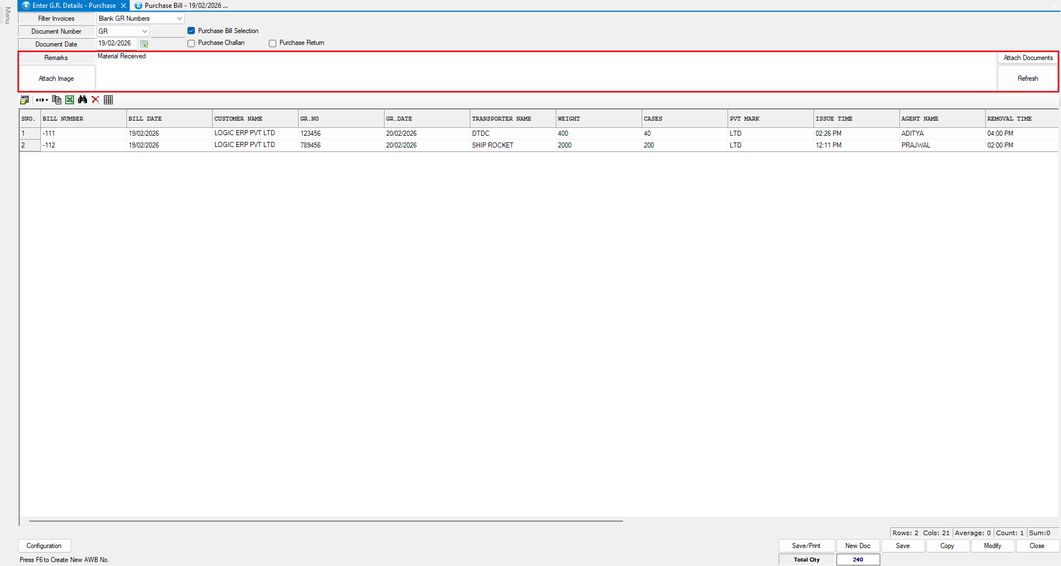Open the Document Number GR dropdown
The height and width of the screenshot is (566, 1061).
tap(144, 31)
